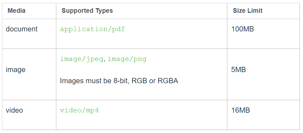This screenshot has width=303, height=133.
Task: Click the 16MB size limit cell
Action: pyautogui.click(x=241, y=110)
